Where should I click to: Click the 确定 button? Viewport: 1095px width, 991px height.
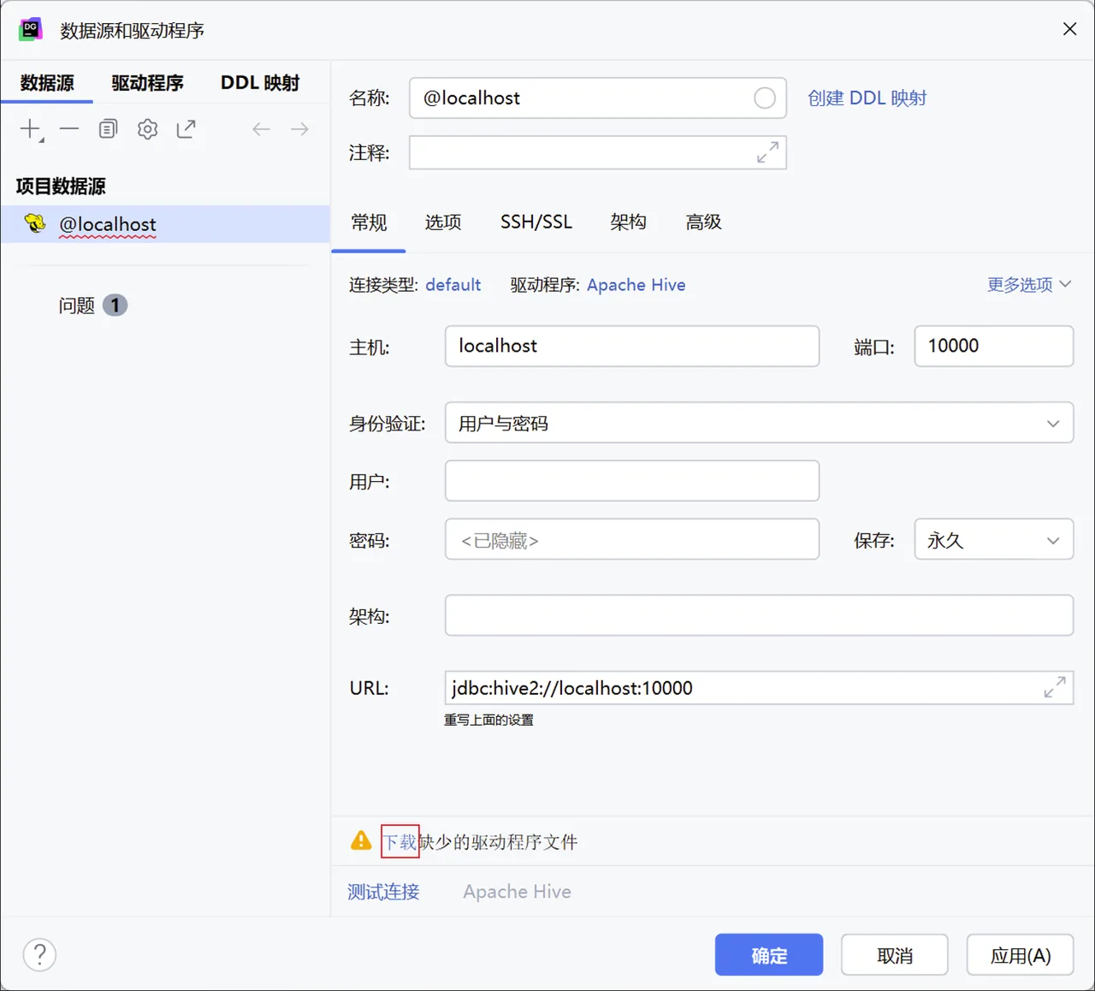click(x=769, y=955)
